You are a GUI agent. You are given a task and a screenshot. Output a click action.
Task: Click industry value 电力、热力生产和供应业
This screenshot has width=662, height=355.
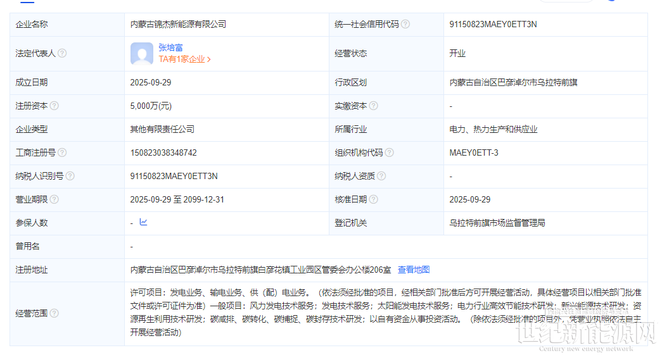point(493,129)
